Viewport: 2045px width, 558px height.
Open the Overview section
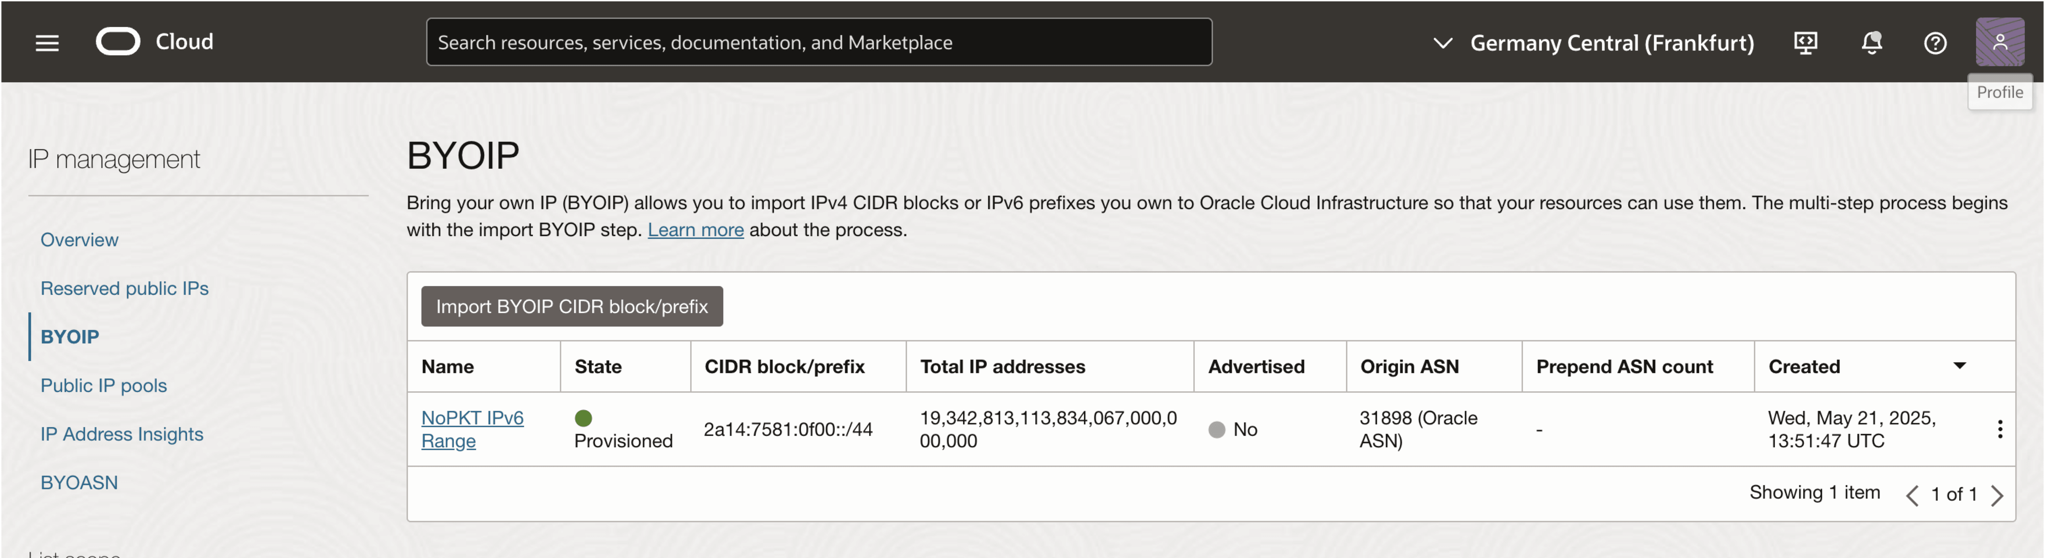click(79, 240)
